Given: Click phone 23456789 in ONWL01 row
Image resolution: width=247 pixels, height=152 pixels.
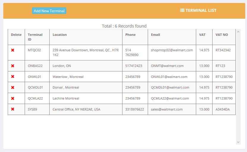Looking at the screenshot, I should coord(133,77).
